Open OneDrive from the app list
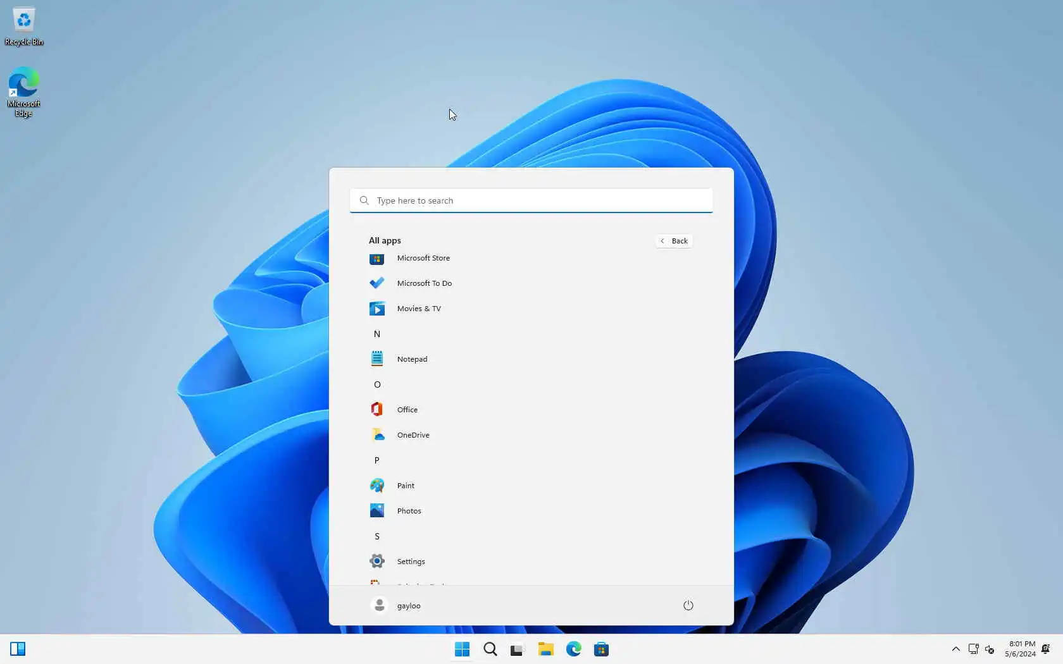 click(530, 435)
